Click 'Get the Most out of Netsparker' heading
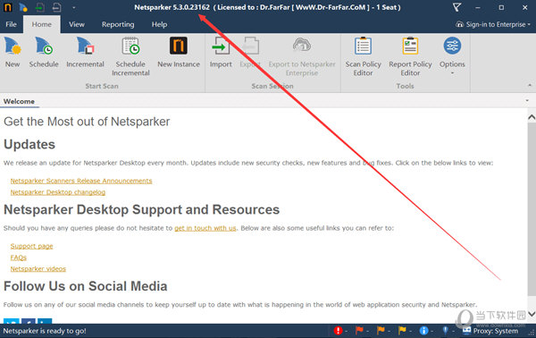 pos(87,122)
